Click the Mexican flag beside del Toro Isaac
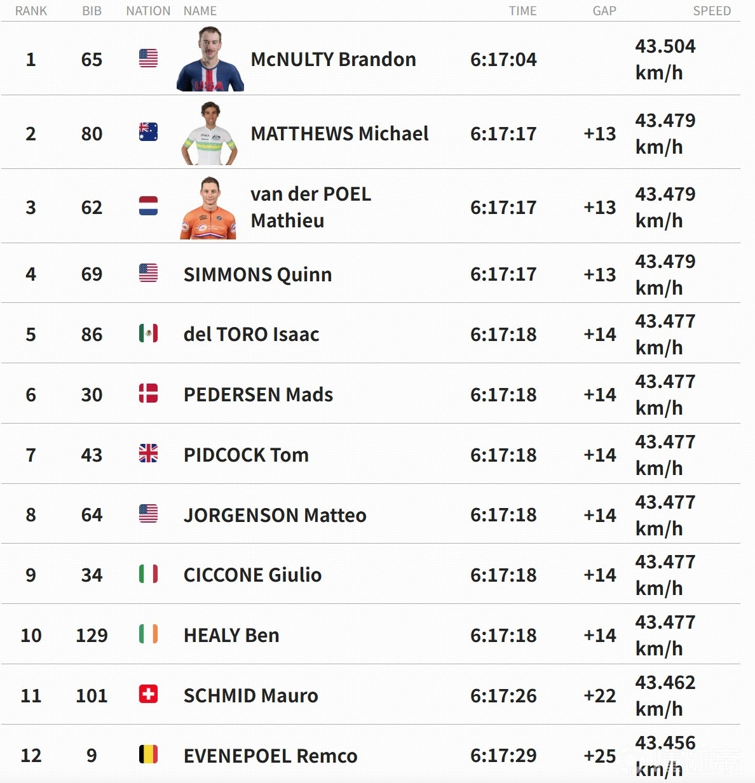Viewport: 755px width, 783px height. coord(148,333)
